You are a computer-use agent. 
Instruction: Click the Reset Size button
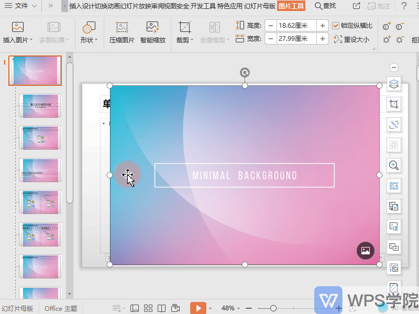click(351, 39)
